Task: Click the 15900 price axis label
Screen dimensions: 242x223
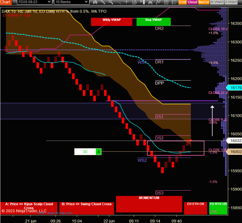Action: click(x=236, y=189)
